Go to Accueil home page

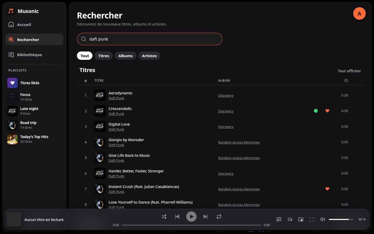[34, 24]
